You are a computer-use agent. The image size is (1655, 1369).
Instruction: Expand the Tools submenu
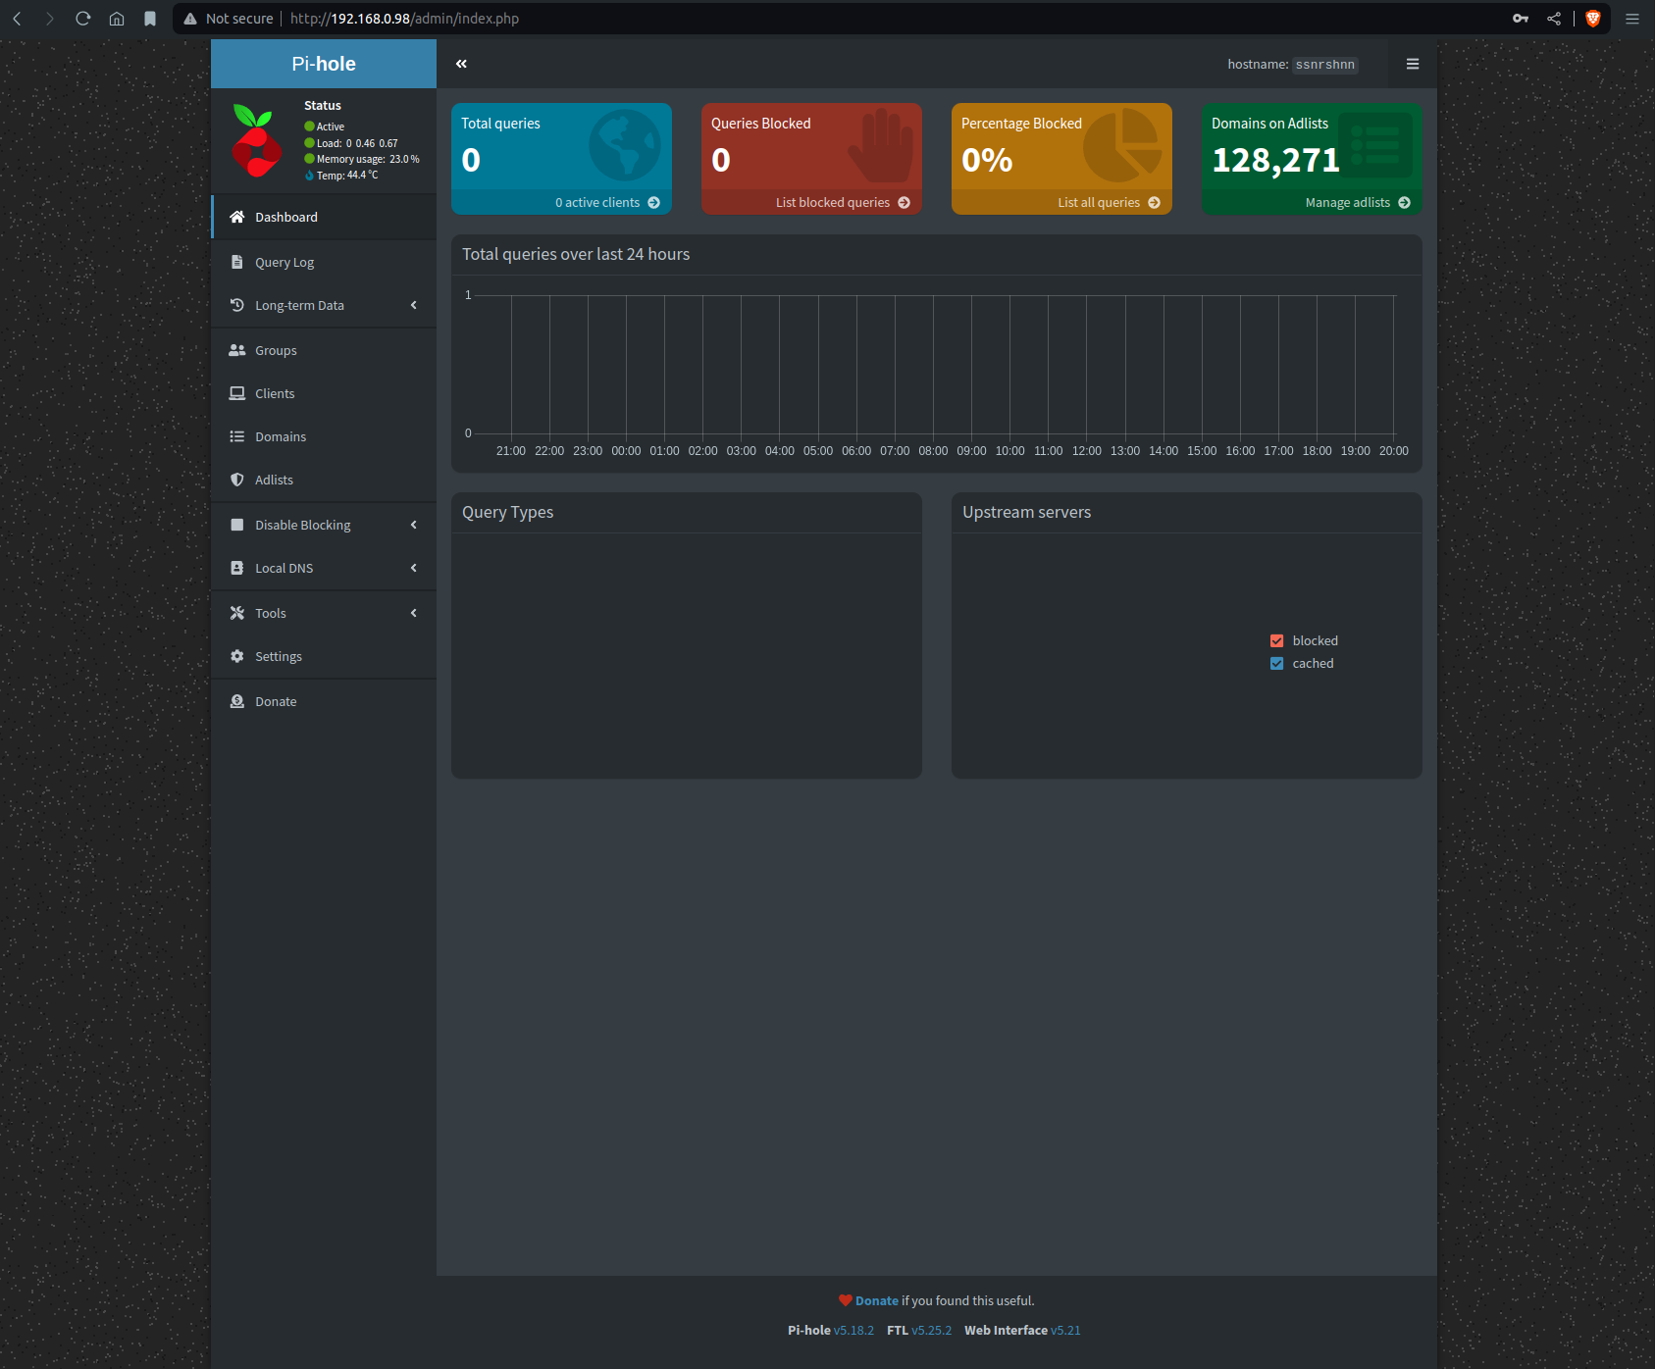[x=412, y=613]
